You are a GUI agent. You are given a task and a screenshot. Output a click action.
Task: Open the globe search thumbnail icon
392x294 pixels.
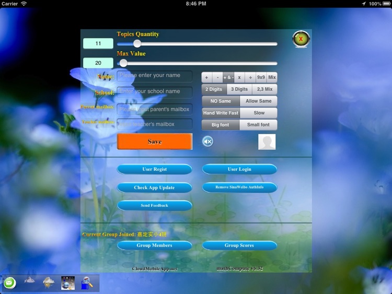click(x=68, y=283)
